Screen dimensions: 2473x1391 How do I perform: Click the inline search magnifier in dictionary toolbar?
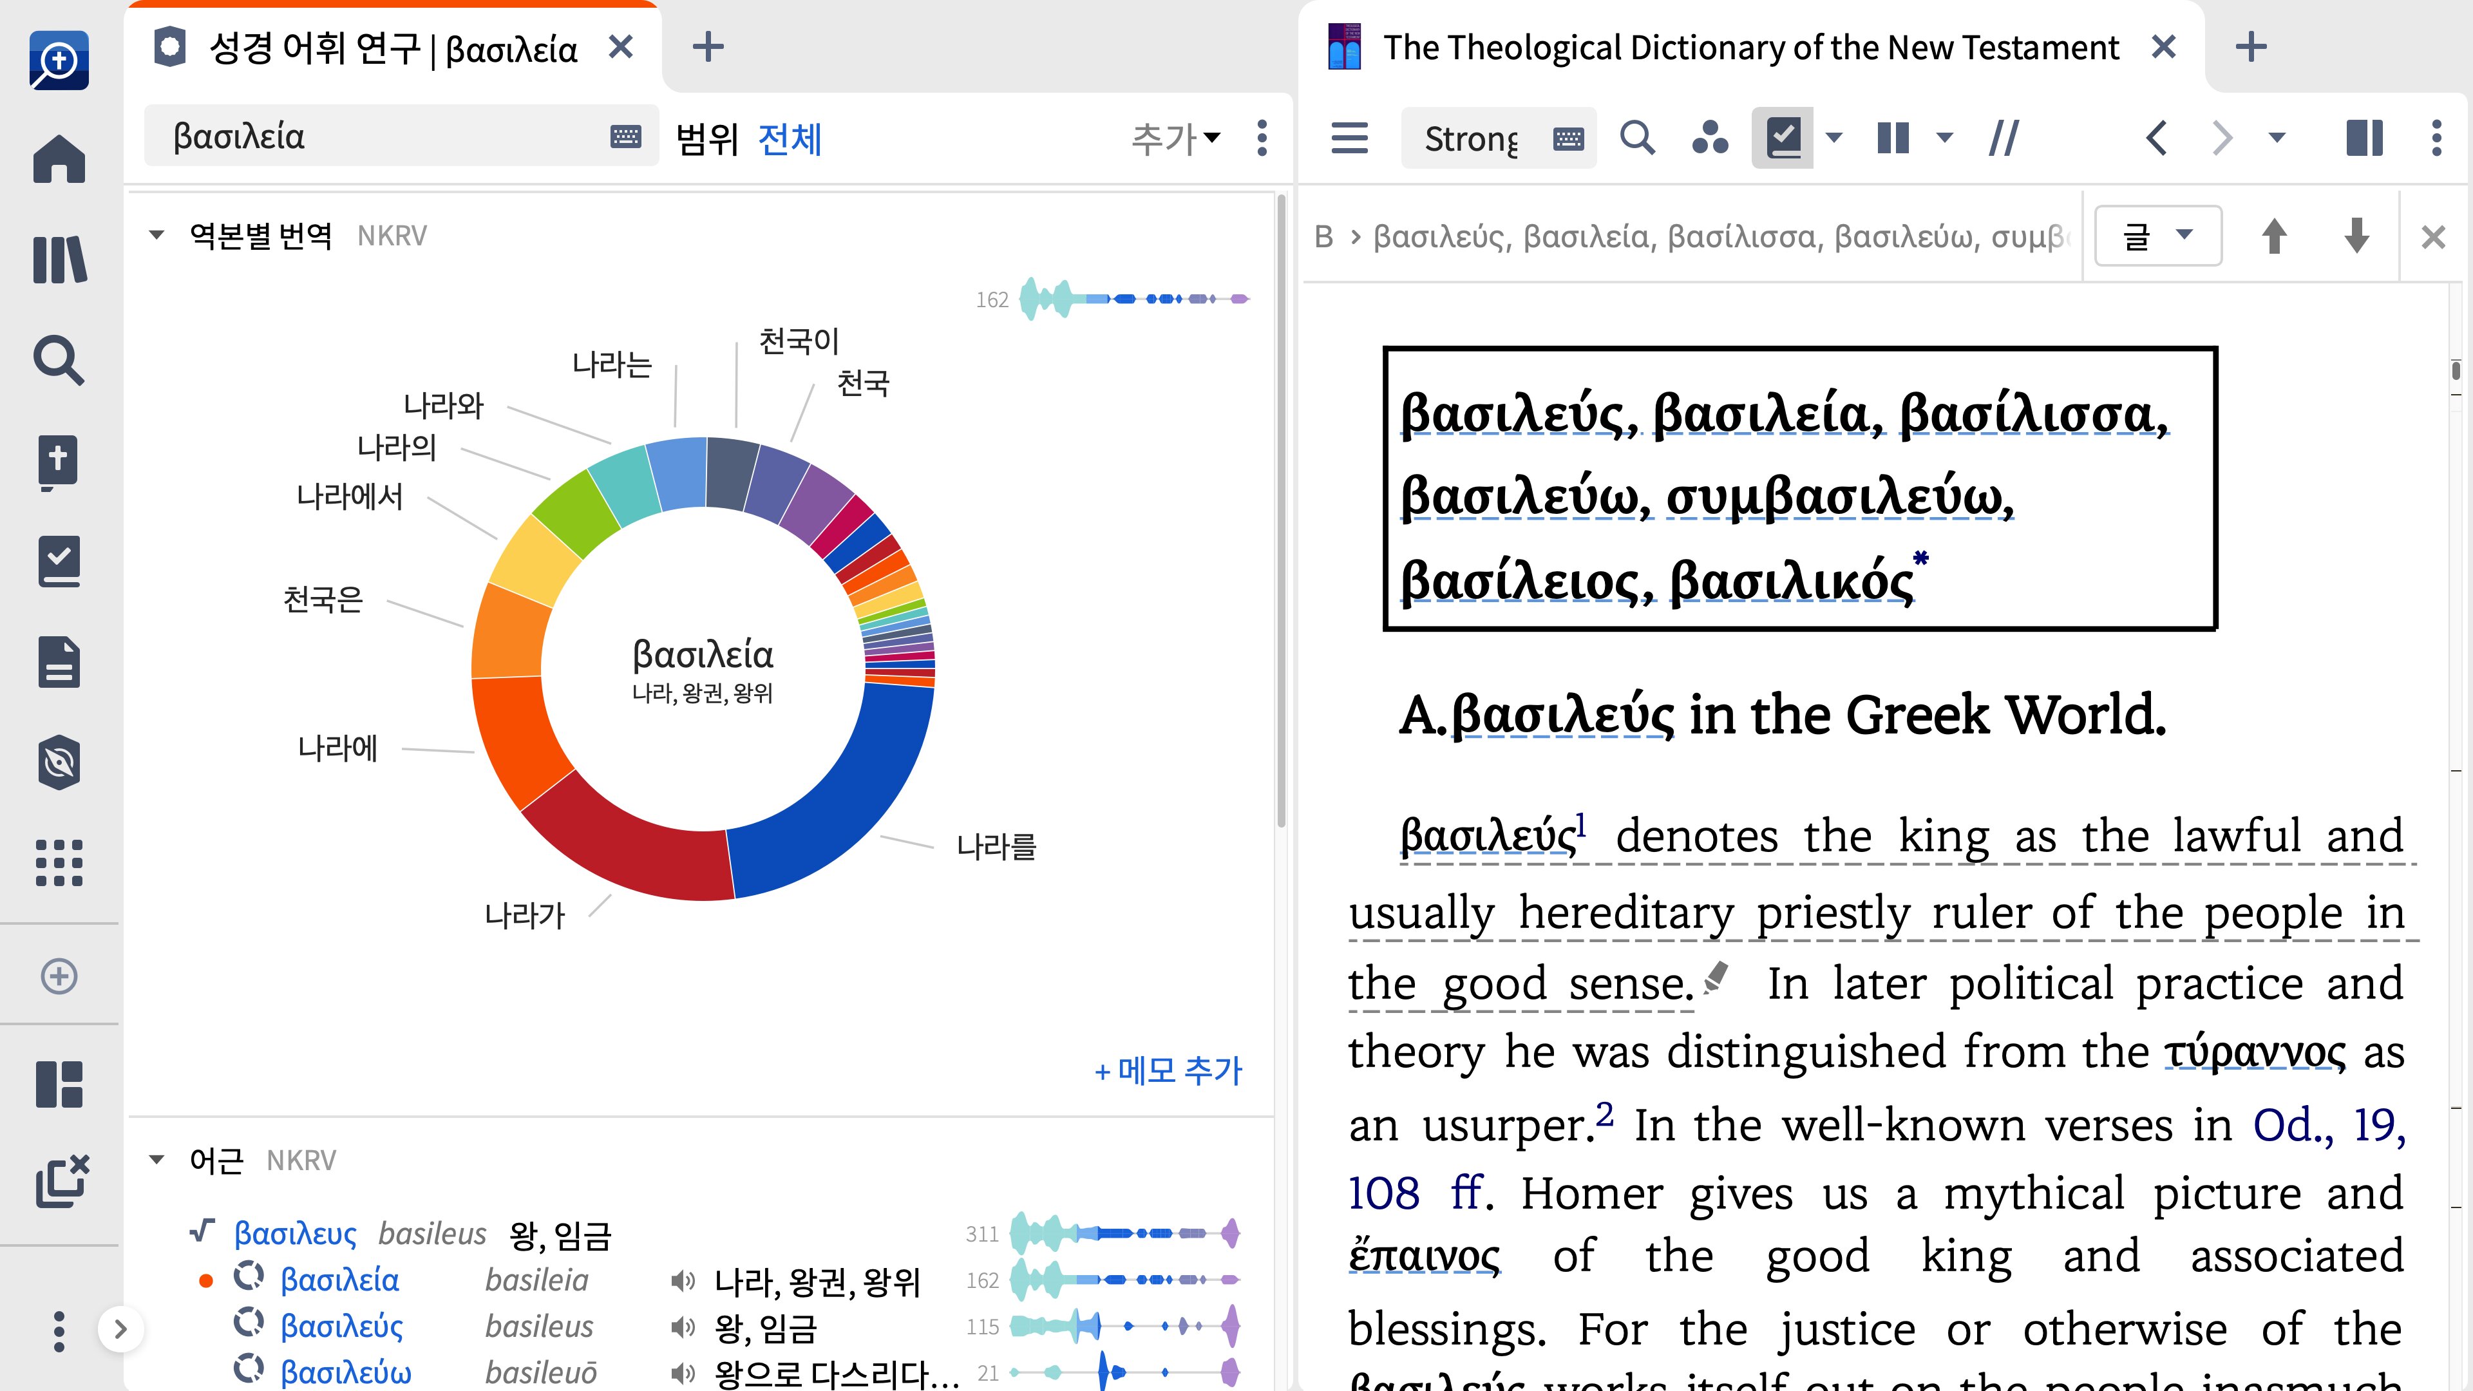pyautogui.click(x=1637, y=138)
